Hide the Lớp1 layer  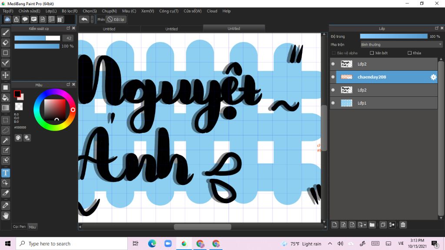click(x=333, y=103)
